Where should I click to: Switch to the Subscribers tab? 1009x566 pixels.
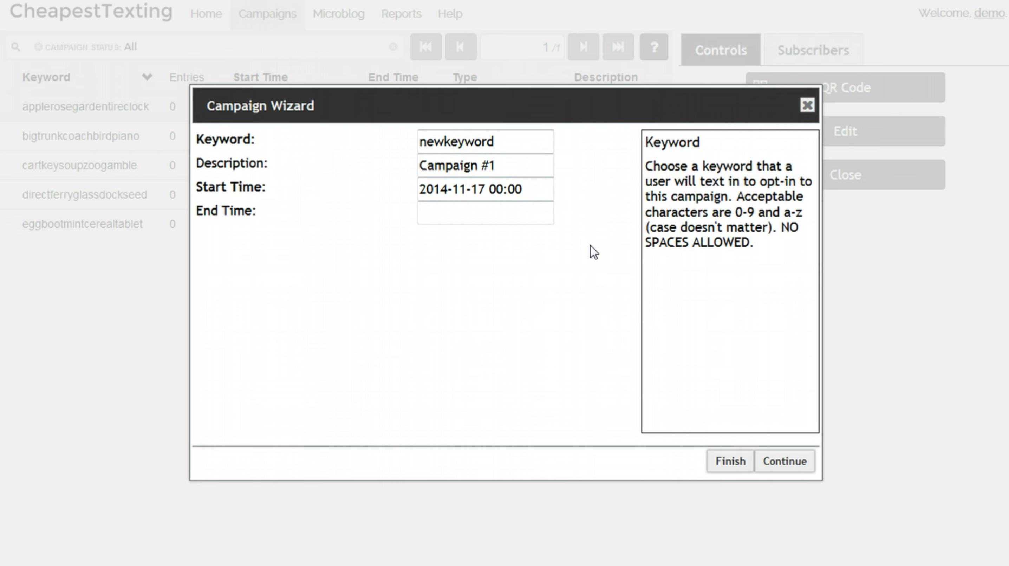pyautogui.click(x=813, y=50)
